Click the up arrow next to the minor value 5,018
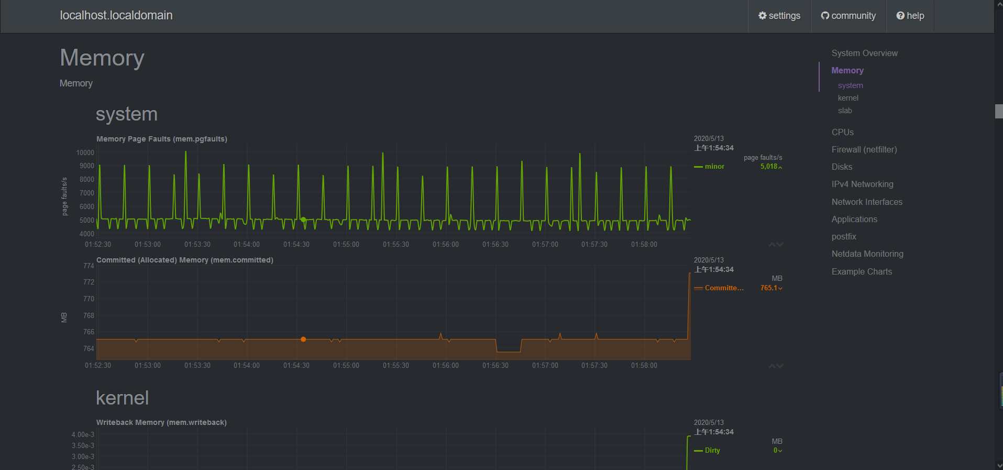The height and width of the screenshot is (470, 1003). point(780,167)
